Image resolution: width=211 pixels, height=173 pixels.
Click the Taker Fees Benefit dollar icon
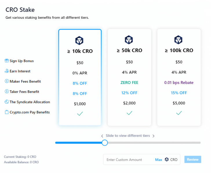coord(6,92)
